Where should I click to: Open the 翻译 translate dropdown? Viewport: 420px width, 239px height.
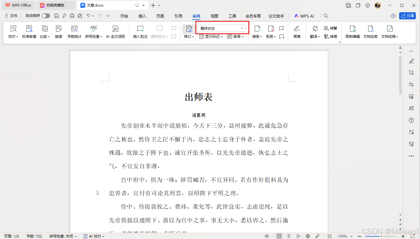315,32
